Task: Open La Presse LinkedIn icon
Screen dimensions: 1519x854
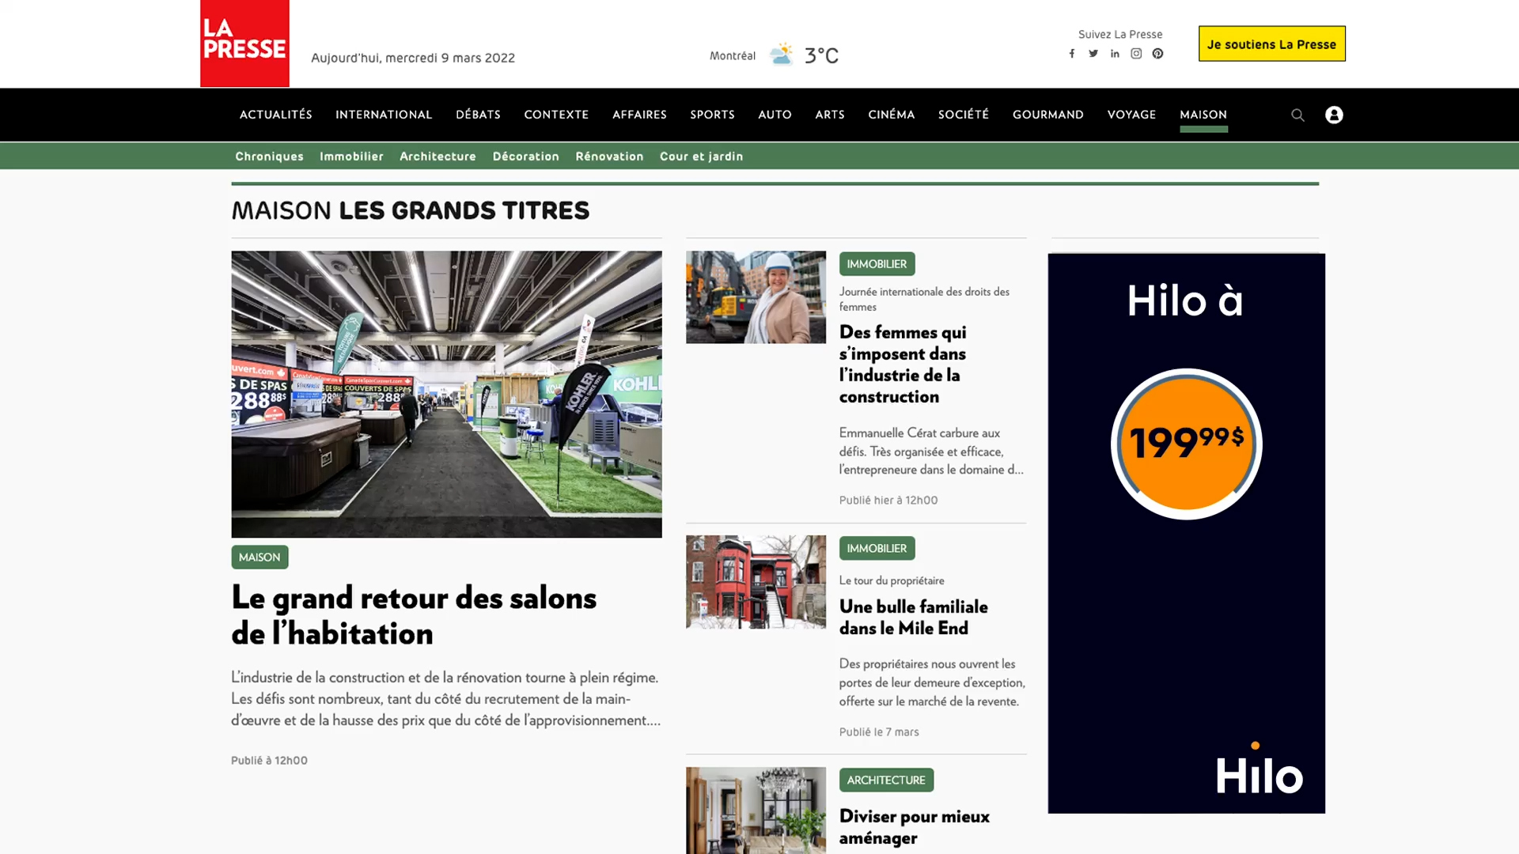Action: point(1115,54)
